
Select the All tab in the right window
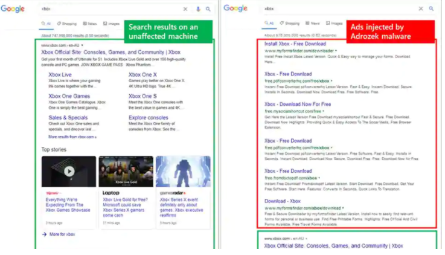pos(269,23)
